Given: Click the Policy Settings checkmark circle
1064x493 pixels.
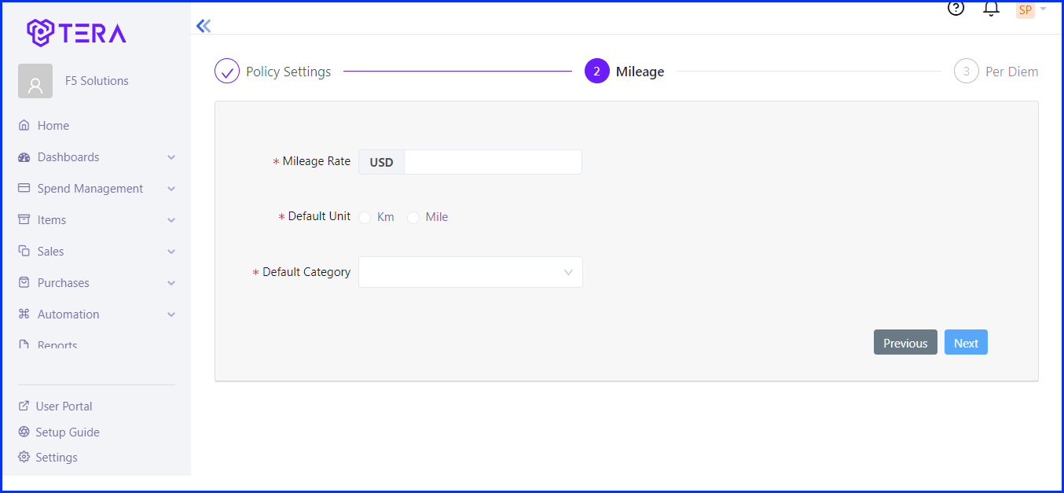Looking at the screenshot, I should point(227,72).
